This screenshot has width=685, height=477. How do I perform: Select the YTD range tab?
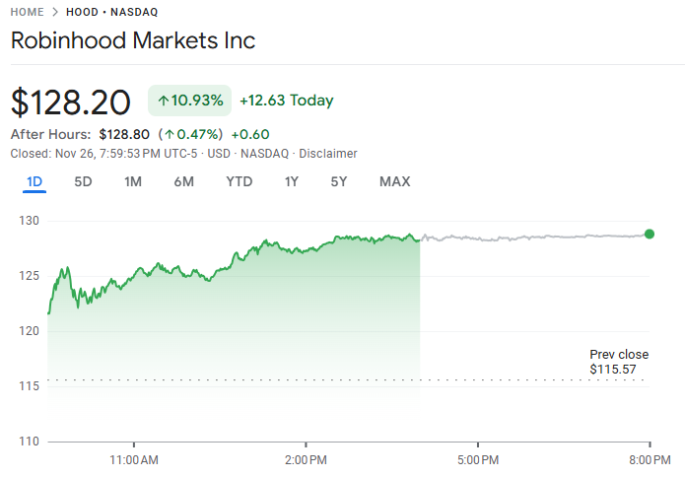[239, 181]
